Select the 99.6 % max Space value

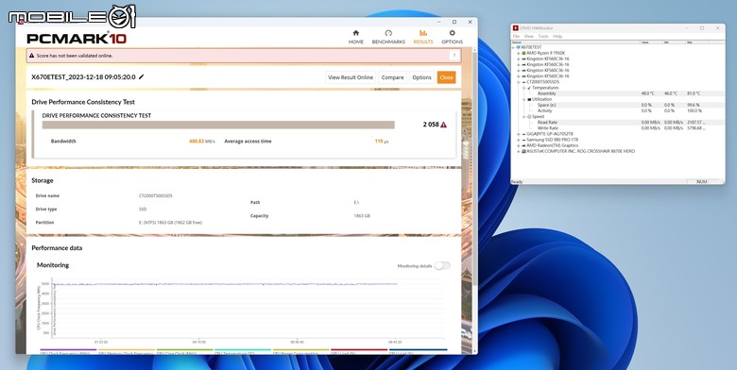click(694, 105)
